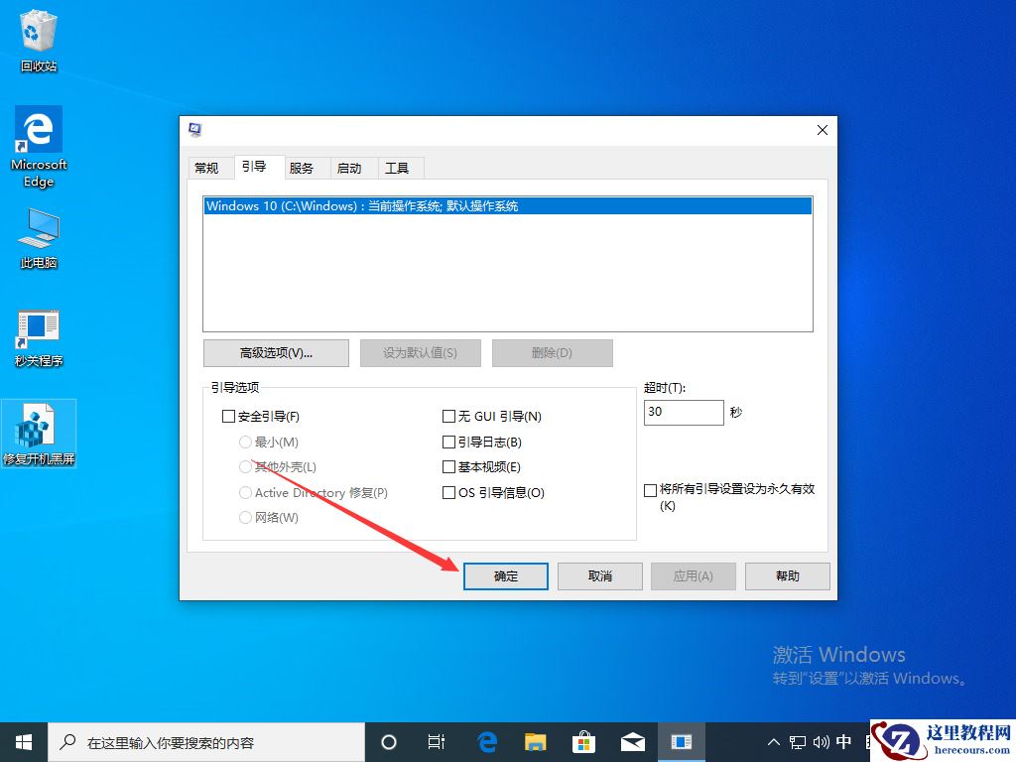This screenshot has height=762, width=1016.
Task: Open Task View on the taskbar
Action: (x=437, y=741)
